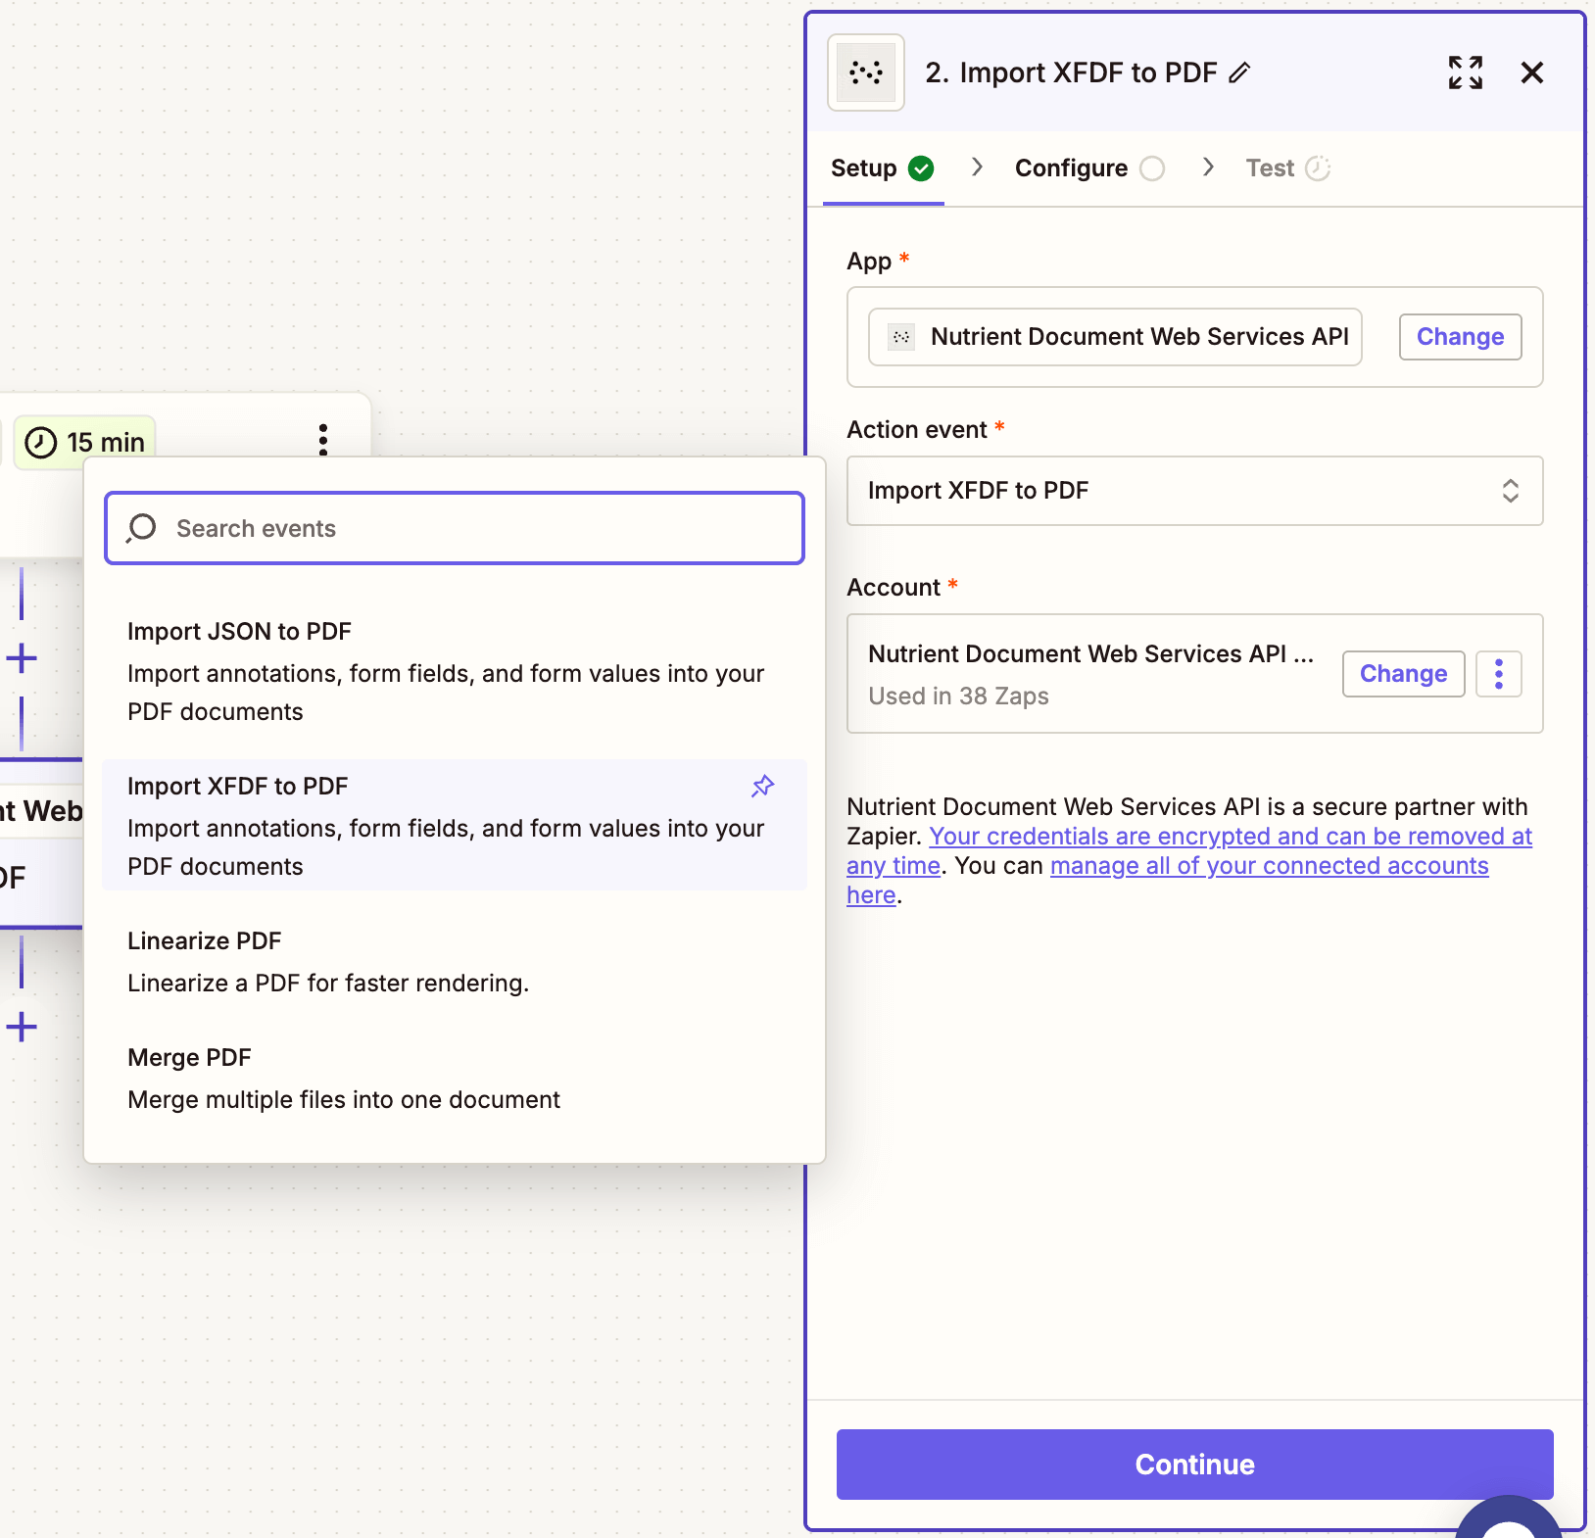The height and width of the screenshot is (1538, 1595).
Task: Open the three-dot menu next to the account
Action: pyautogui.click(x=1497, y=673)
